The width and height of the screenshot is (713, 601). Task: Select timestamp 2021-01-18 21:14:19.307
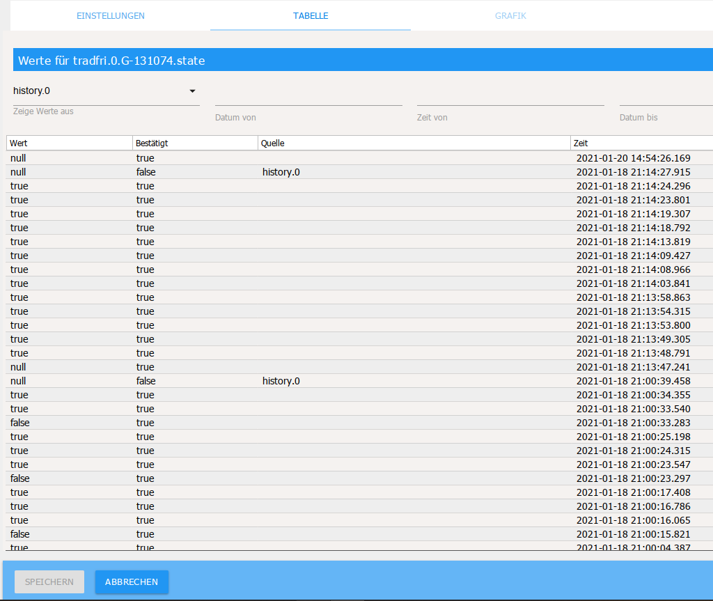coord(634,214)
